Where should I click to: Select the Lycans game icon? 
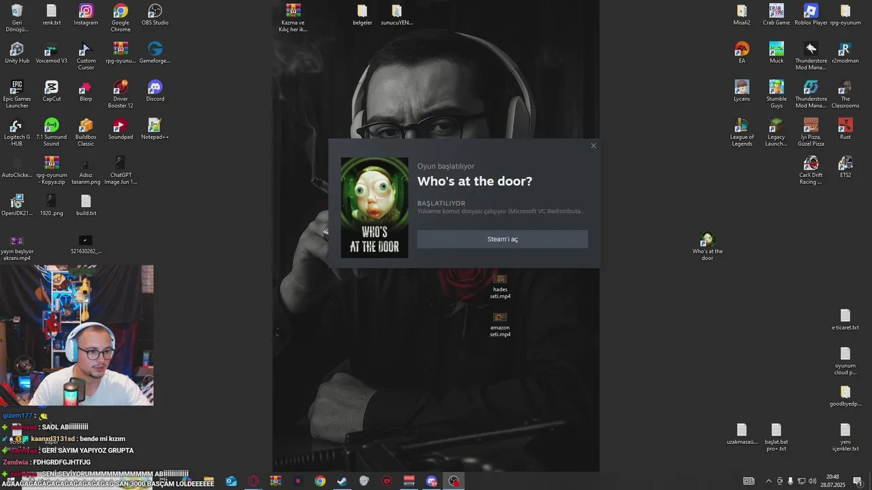[x=742, y=91]
